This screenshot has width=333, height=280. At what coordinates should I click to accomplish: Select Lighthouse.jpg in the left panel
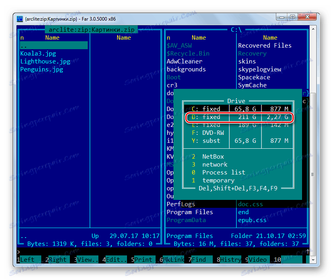tap(45, 61)
